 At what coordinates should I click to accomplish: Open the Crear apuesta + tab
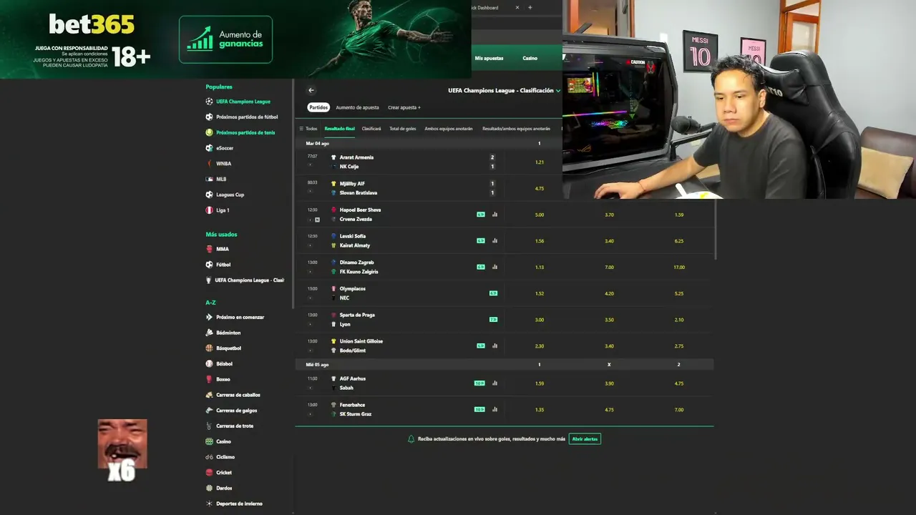(x=404, y=107)
